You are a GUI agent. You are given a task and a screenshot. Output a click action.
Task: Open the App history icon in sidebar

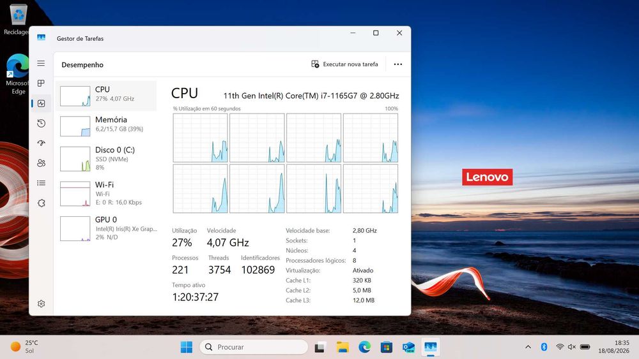point(41,123)
